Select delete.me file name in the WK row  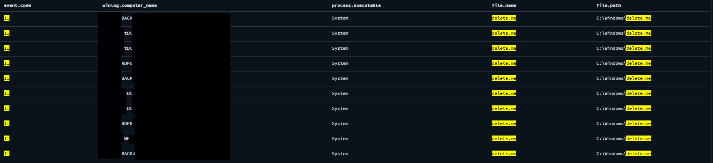click(504, 139)
